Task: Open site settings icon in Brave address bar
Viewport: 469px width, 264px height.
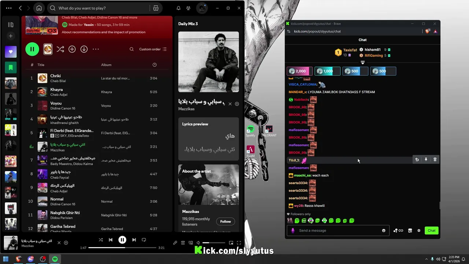Action: [289, 31]
